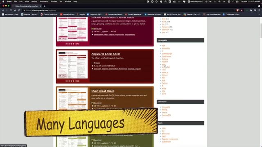Open the Extensions puzzle icon

251,10
